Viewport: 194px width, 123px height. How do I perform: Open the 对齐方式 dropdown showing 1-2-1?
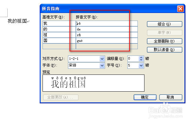coord(102,59)
